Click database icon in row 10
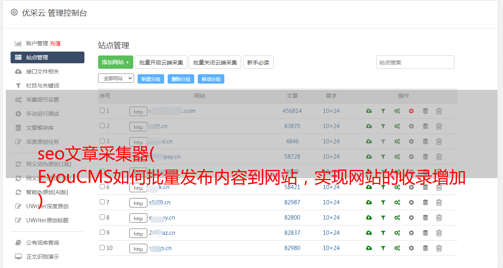 (425, 248)
